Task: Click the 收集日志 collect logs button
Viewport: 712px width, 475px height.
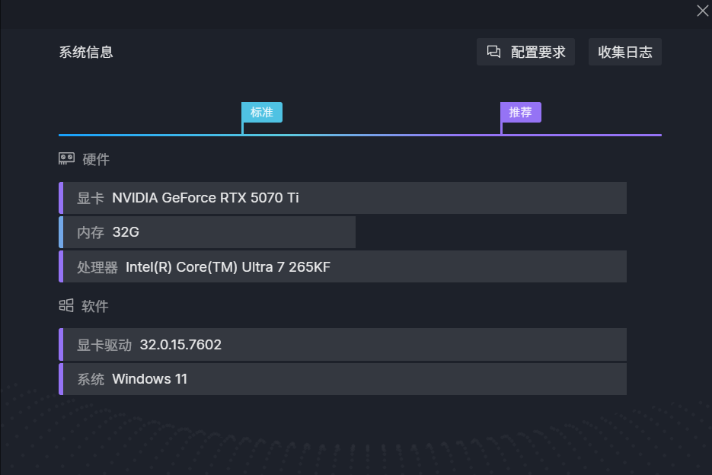Action: pyautogui.click(x=625, y=52)
